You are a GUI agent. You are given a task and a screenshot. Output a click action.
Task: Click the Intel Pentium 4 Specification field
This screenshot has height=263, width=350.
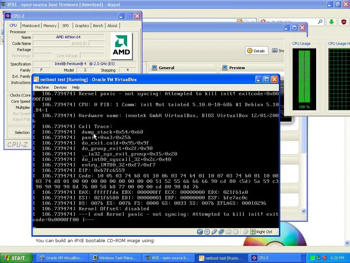[x=85, y=64]
